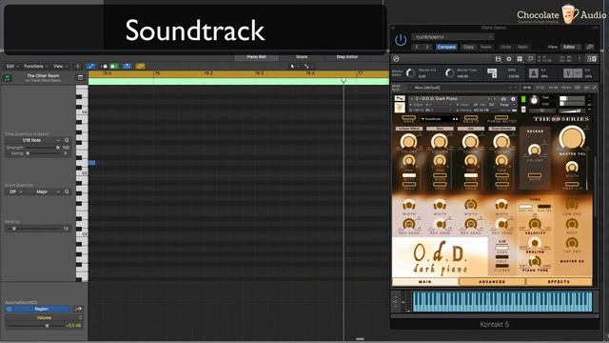Select the 01-16 multi rack page
The image size is (609, 343).
(526, 88)
